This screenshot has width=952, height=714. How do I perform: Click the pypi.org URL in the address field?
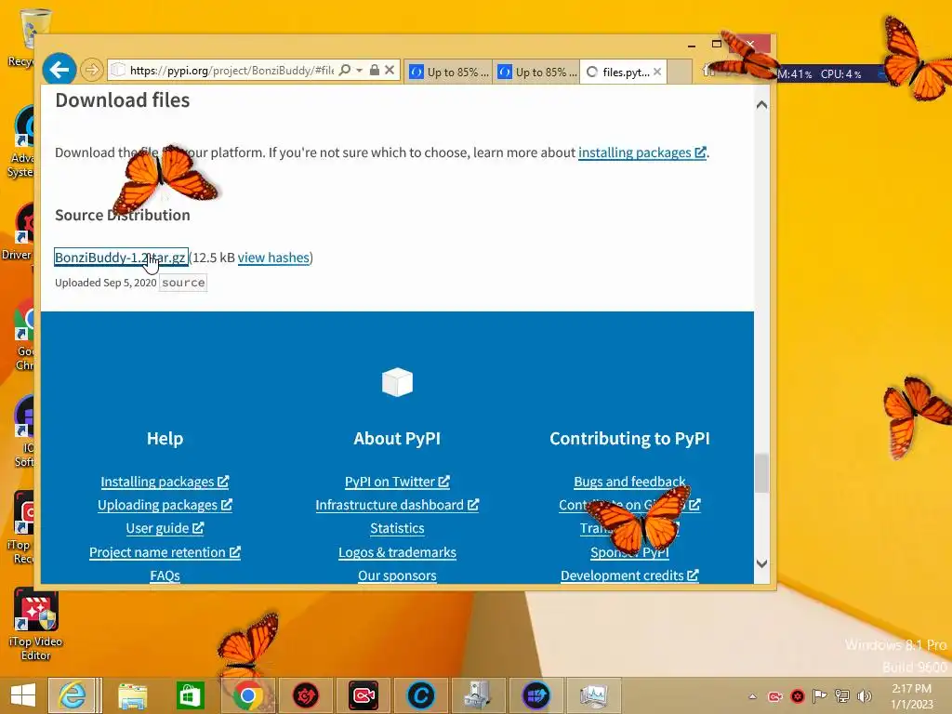tap(231, 71)
